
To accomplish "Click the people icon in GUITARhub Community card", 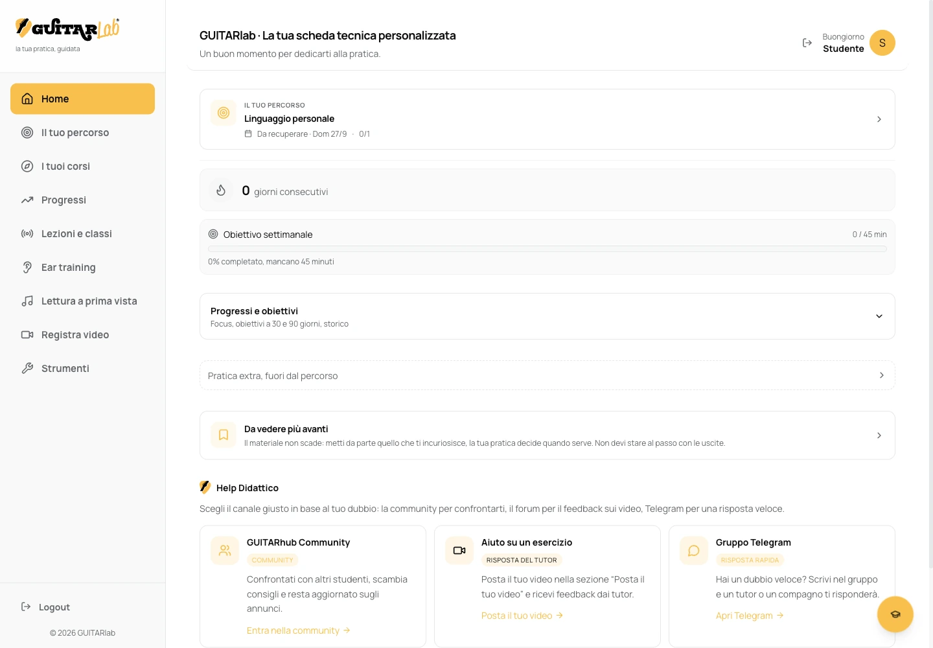I will pos(225,551).
